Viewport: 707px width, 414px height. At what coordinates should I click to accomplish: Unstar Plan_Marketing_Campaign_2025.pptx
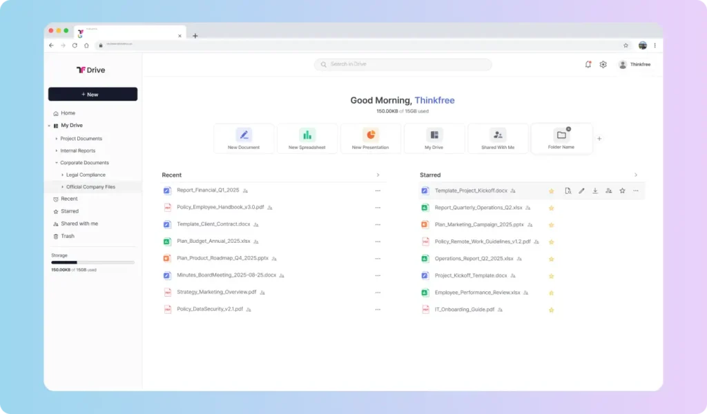(x=551, y=225)
